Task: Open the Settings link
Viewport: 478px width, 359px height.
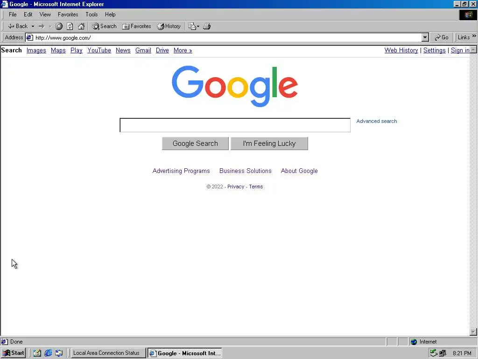Action: point(435,50)
